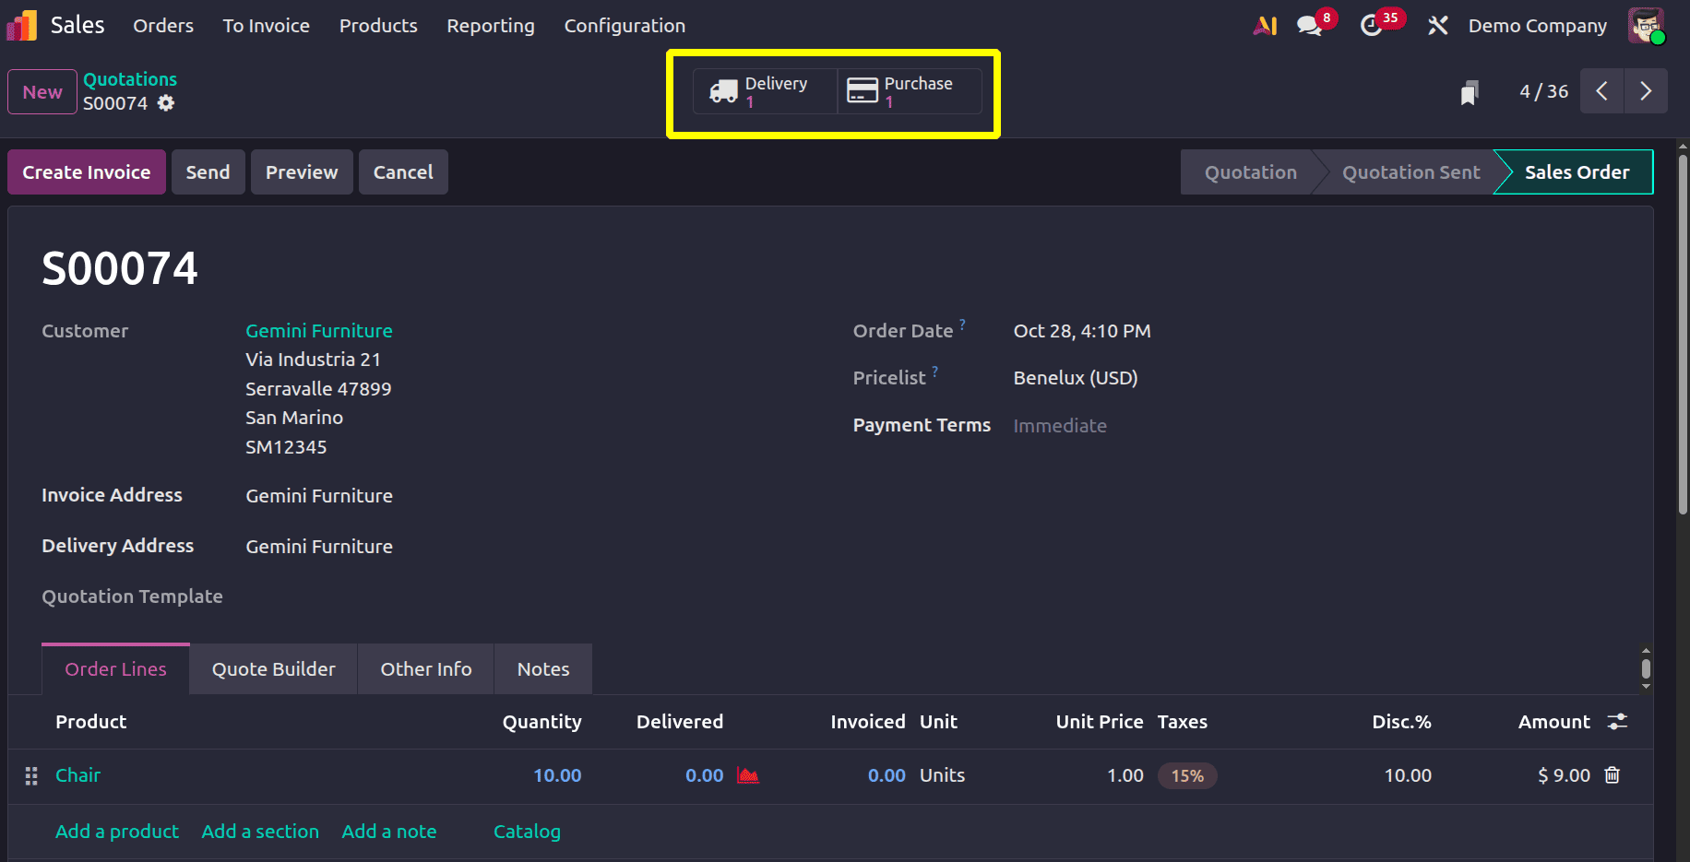Open the Configuration menu
The height and width of the screenshot is (862, 1690).
(x=625, y=25)
